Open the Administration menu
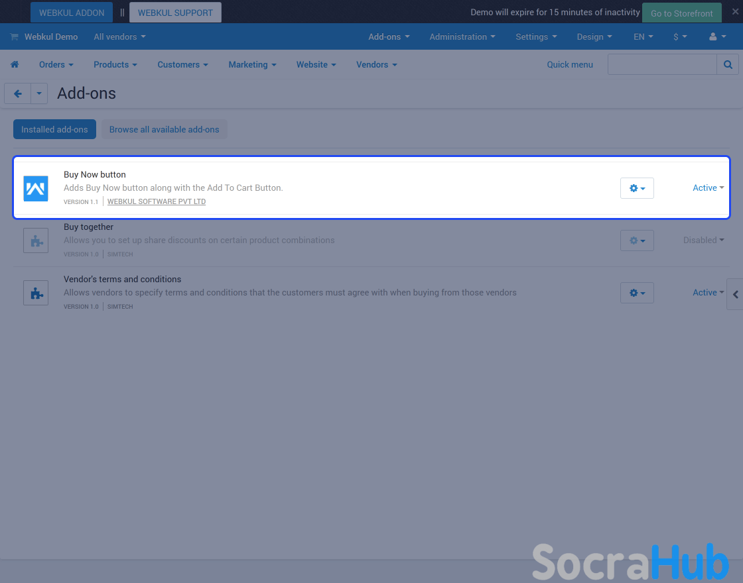Viewport: 743px width, 583px height. tap(462, 36)
